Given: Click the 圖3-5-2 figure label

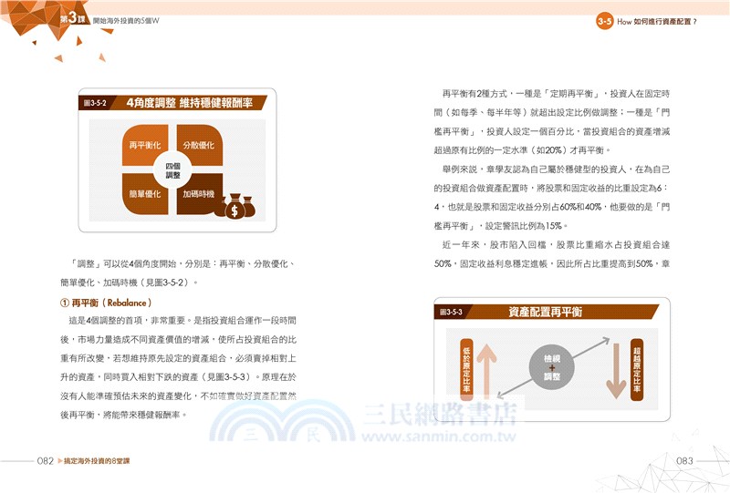Looking at the screenshot, I should [x=95, y=103].
